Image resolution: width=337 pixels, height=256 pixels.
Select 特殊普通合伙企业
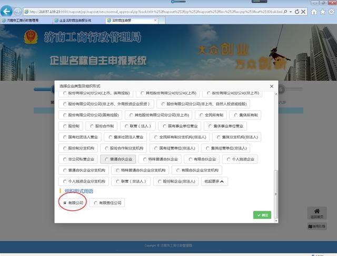pyautogui.click(x=160, y=159)
